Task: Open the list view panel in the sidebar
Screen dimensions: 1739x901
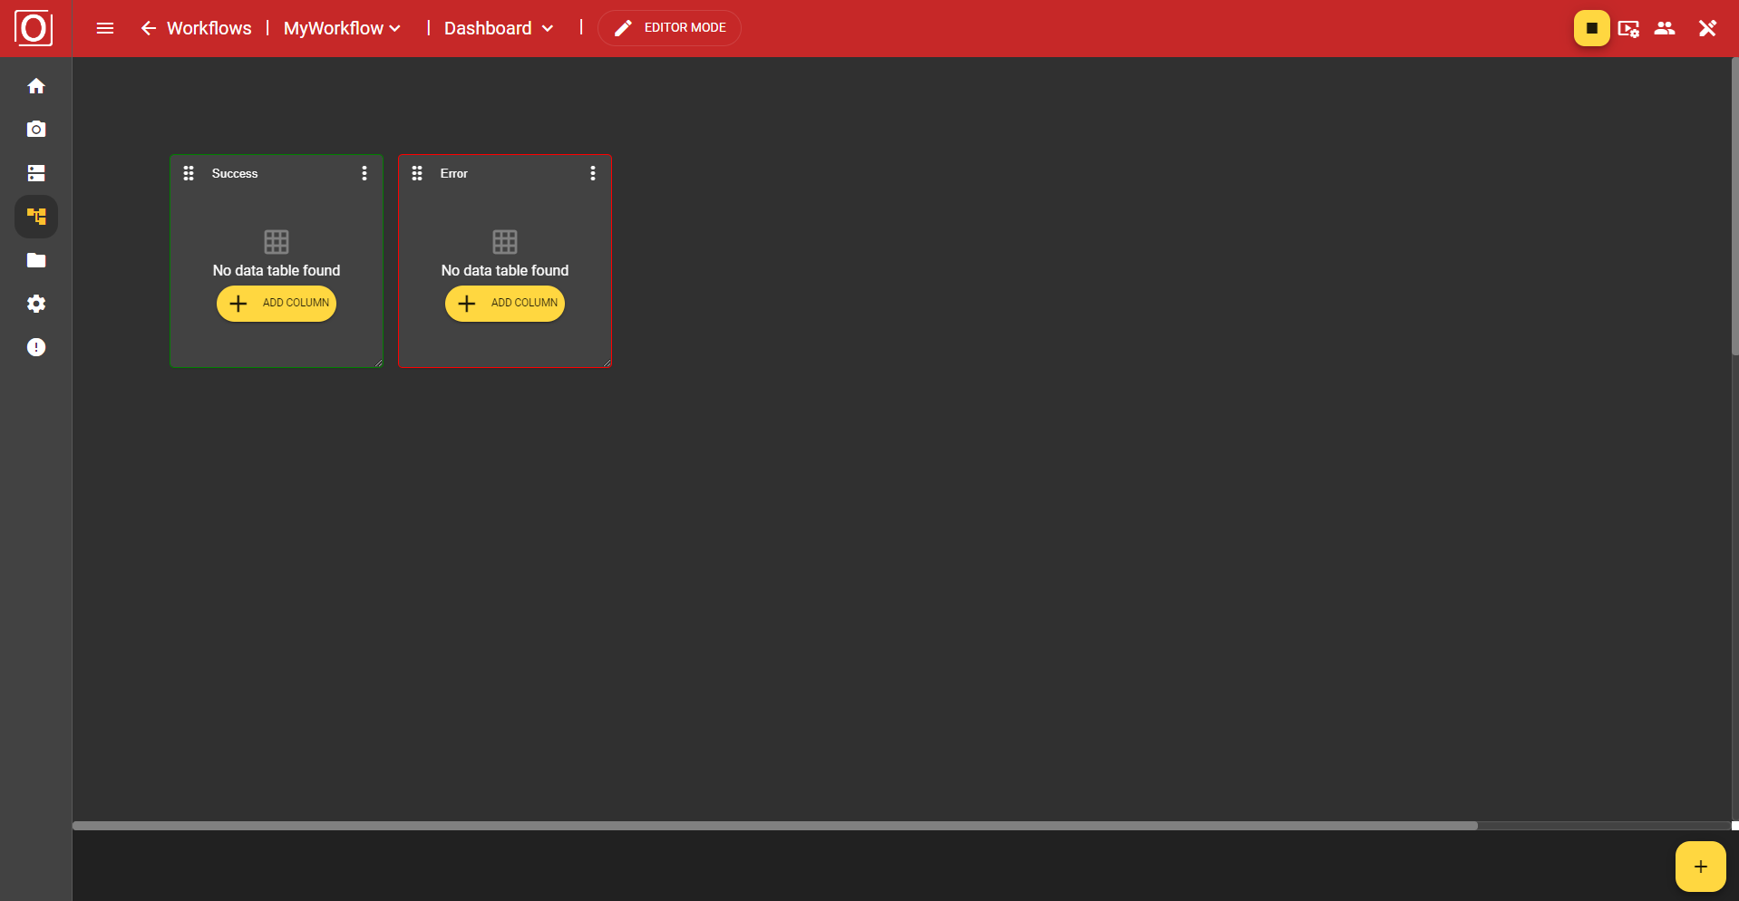Action: tap(36, 172)
